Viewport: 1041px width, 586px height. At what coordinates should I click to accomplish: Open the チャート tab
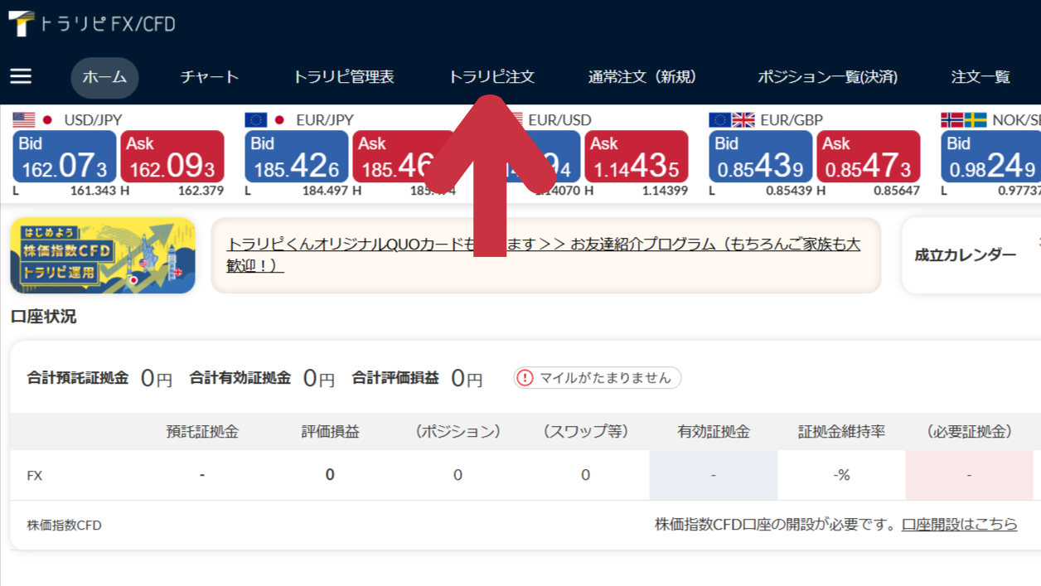(x=210, y=77)
